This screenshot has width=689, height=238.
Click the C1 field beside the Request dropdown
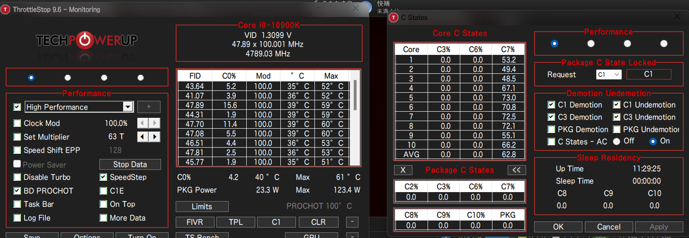[649, 74]
